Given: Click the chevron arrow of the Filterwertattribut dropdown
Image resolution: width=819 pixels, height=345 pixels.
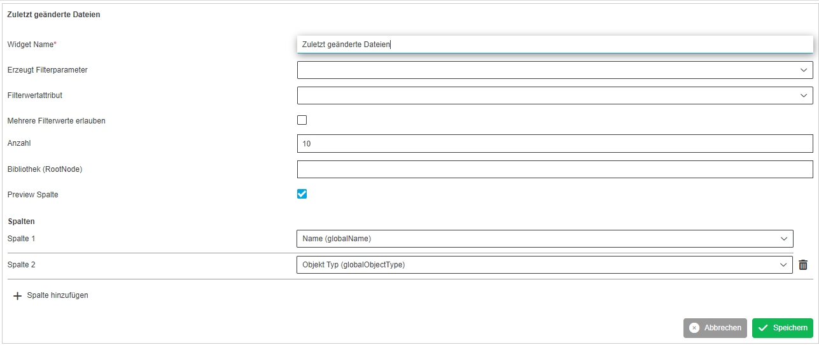Looking at the screenshot, I should pos(804,95).
